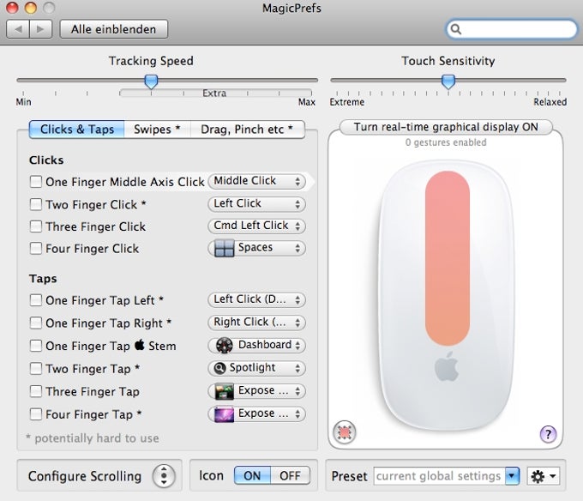Click the Tracking Speed slider handle

151,81
